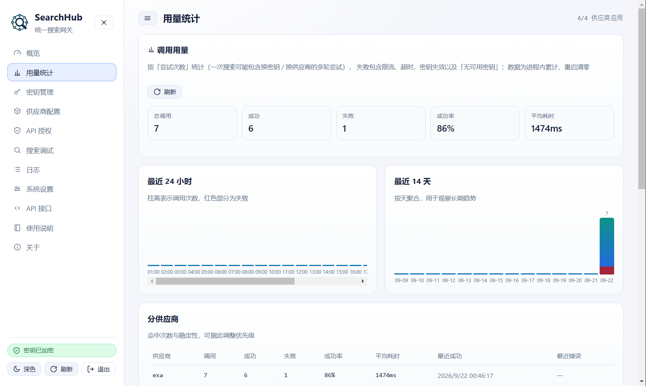Image resolution: width=646 pixels, height=386 pixels.
Task: Click the 退出 logout button
Action: [x=98, y=369]
